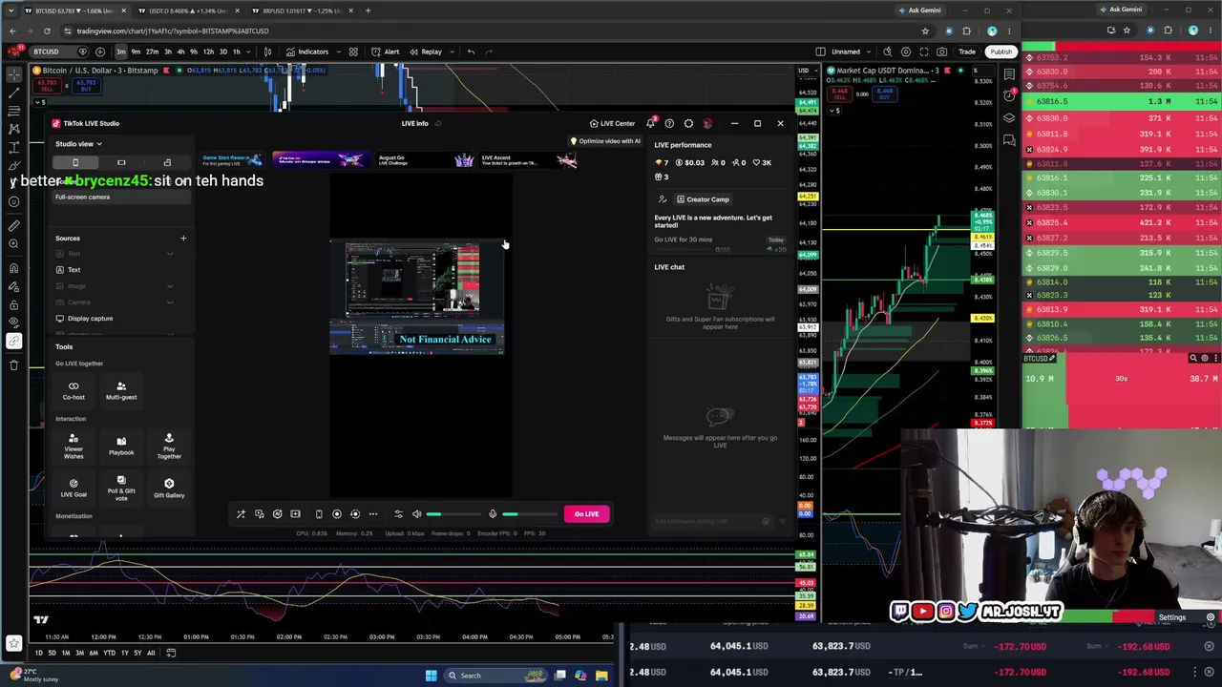Open the Game Start Reward banner
Viewport: 1222px width, 687px height.
point(231,159)
